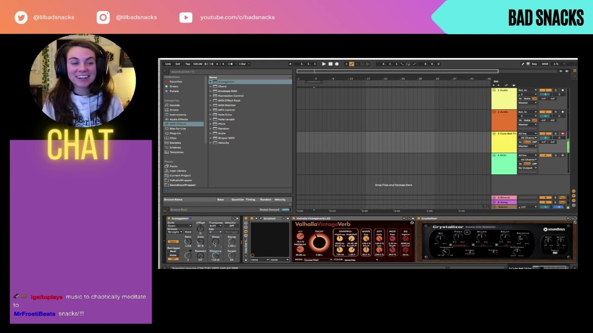593x333 pixels.
Task: Toggle the orange automation arm icon
Action: 351,64
